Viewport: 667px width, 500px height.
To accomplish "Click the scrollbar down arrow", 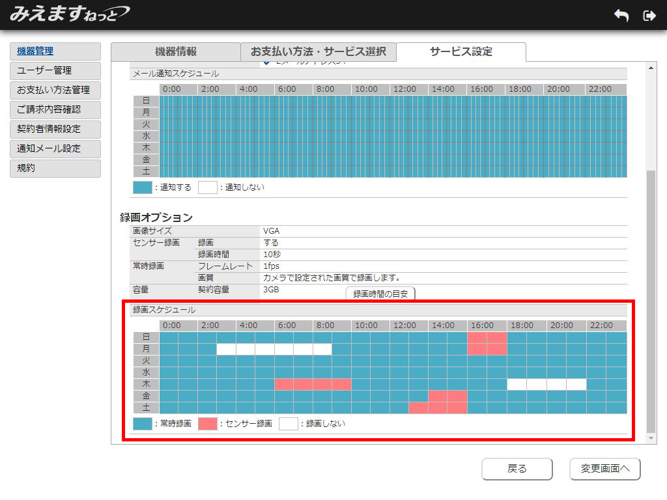I will (x=649, y=439).
